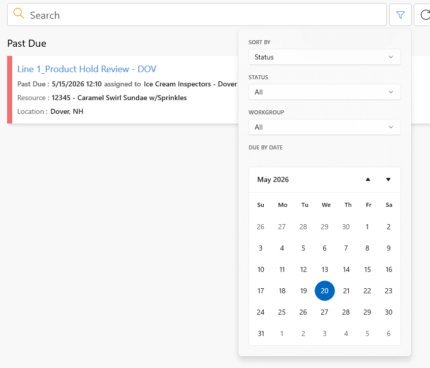This screenshot has height=368, width=430.
Task: Select May 20 highlighted date
Action: coord(325,291)
